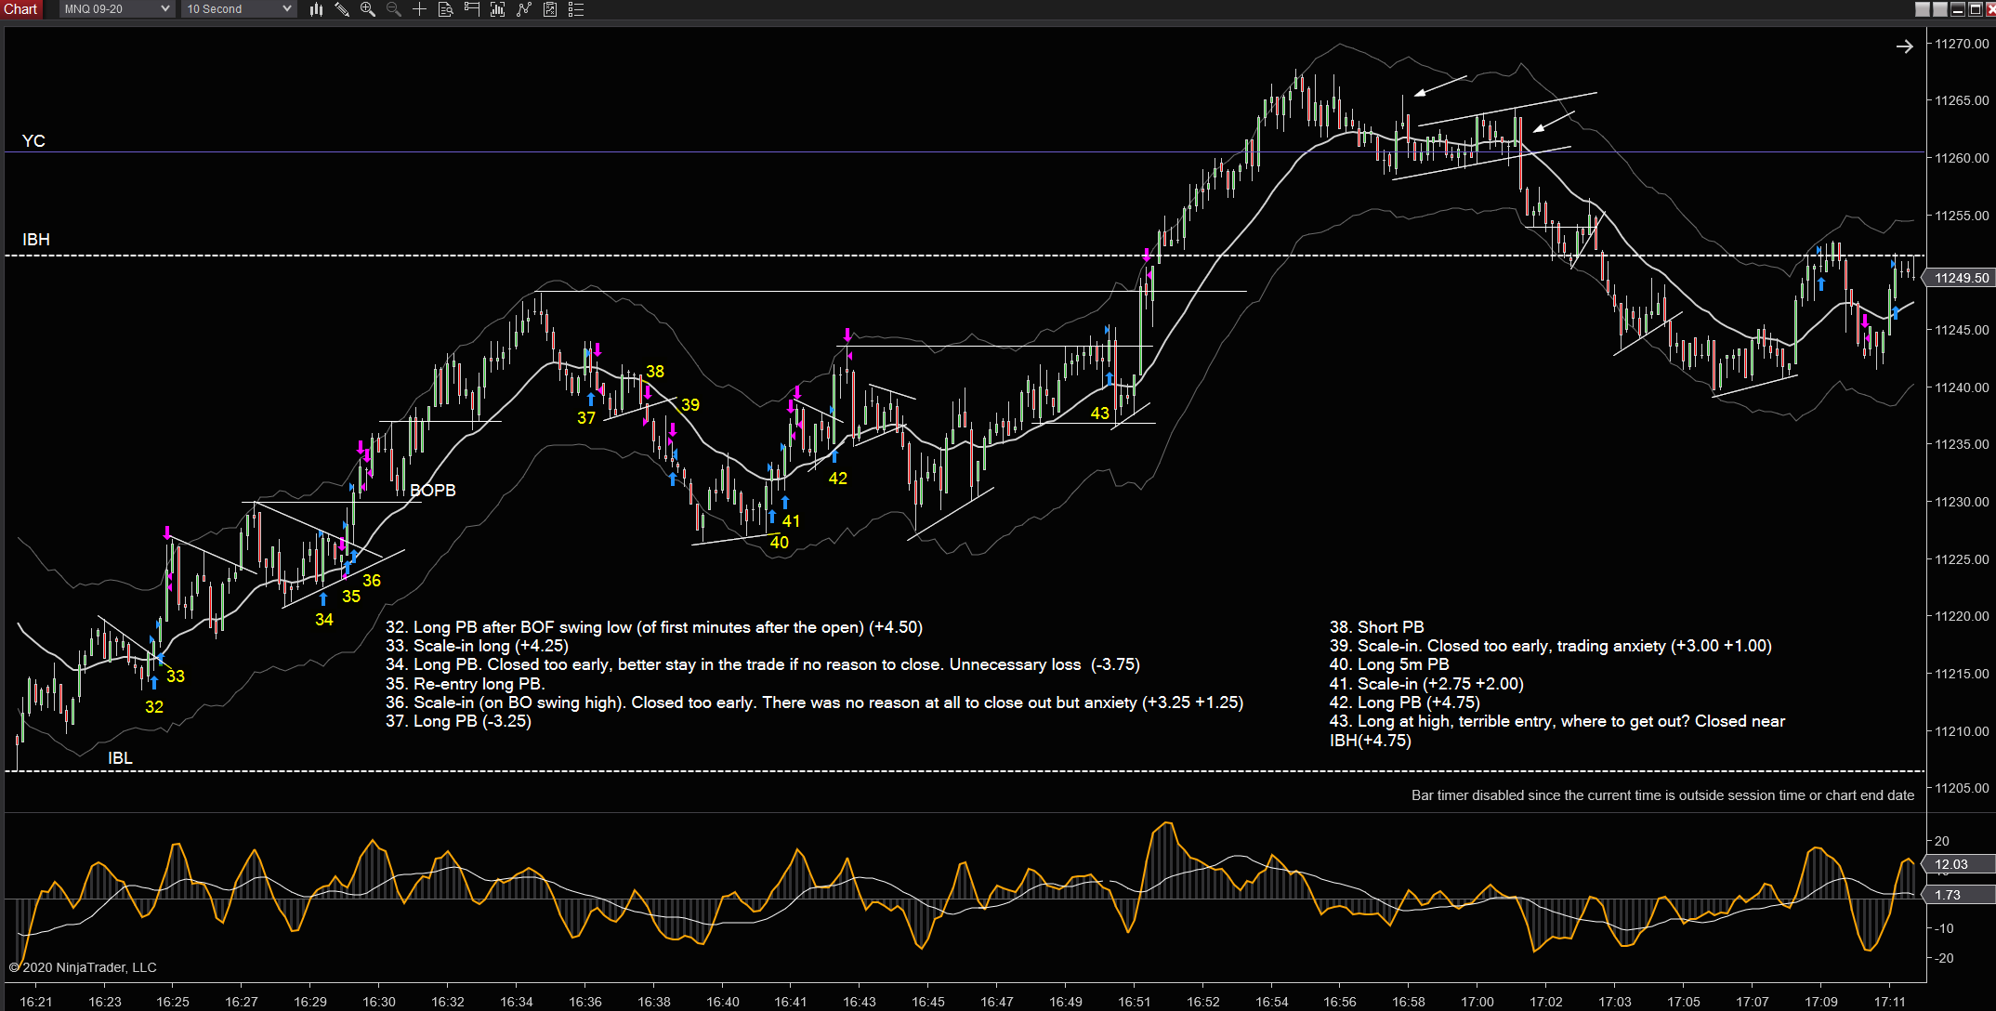
Task: Click the IBL line label
Action: [x=120, y=758]
